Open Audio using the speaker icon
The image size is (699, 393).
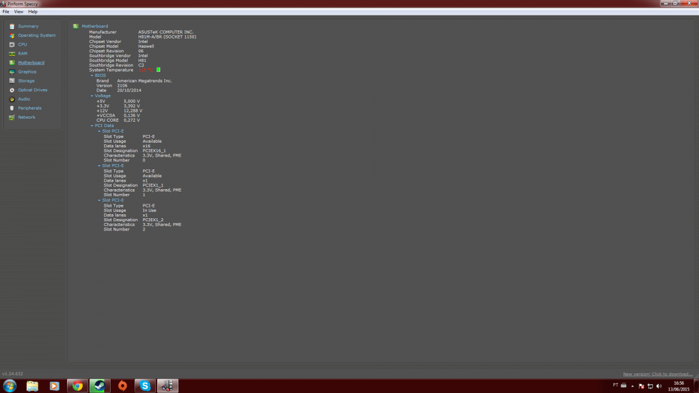pos(12,99)
